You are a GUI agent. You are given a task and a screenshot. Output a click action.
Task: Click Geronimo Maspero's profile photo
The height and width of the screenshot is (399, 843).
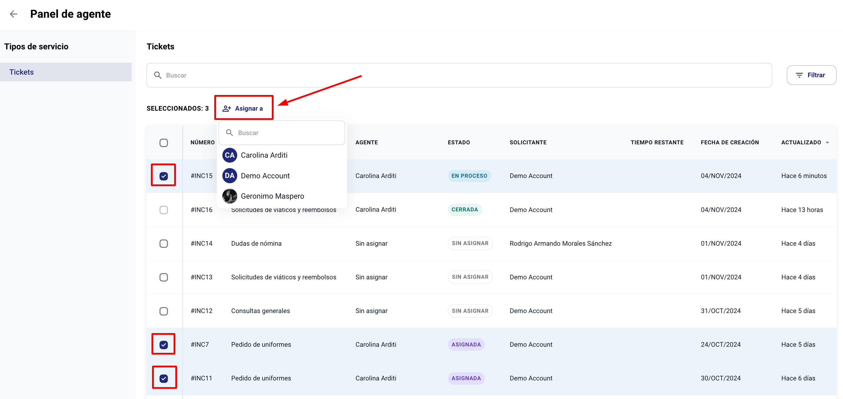tap(229, 196)
